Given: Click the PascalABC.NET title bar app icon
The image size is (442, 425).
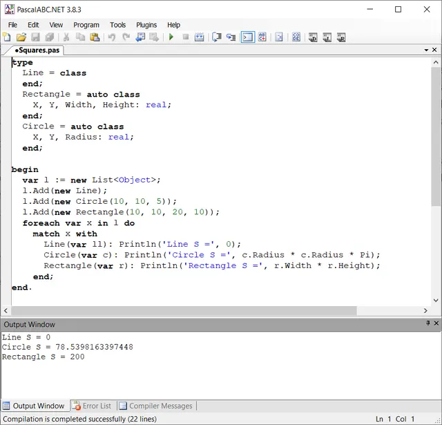Looking at the screenshot, I should click(x=9, y=9).
